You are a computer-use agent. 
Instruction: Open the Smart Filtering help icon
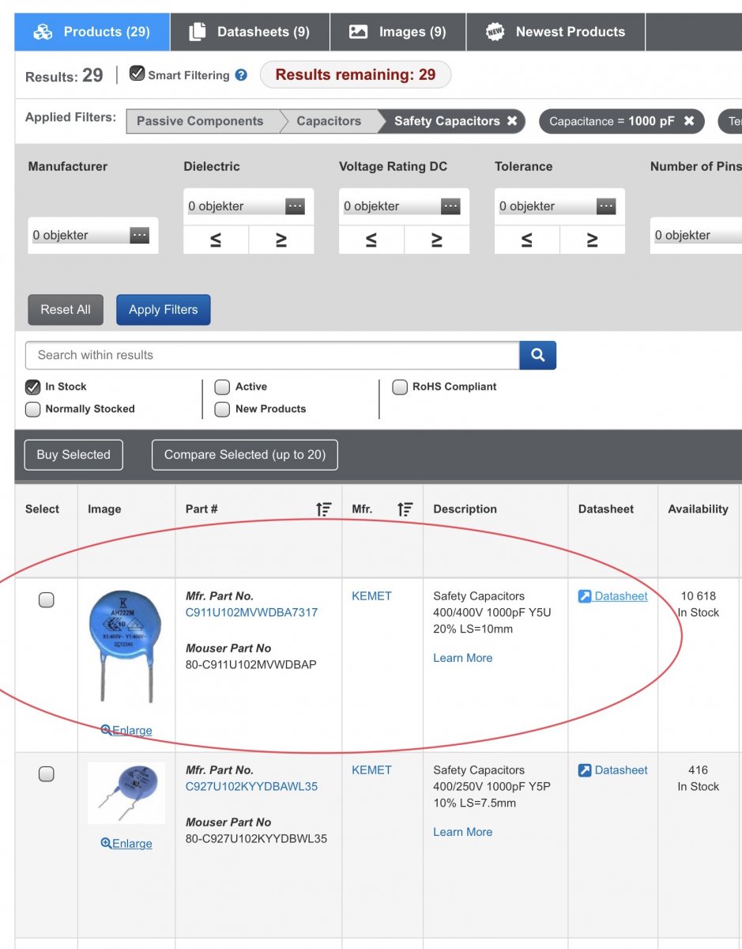[241, 75]
